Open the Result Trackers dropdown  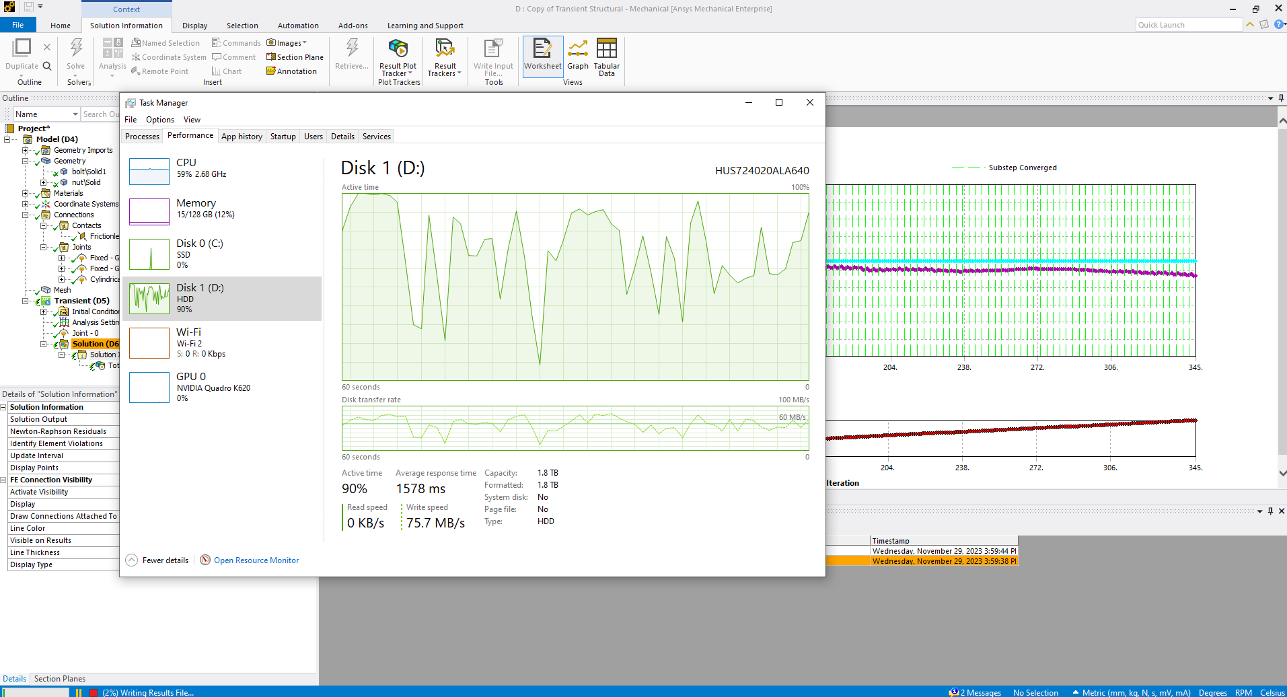pyautogui.click(x=445, y=57)
